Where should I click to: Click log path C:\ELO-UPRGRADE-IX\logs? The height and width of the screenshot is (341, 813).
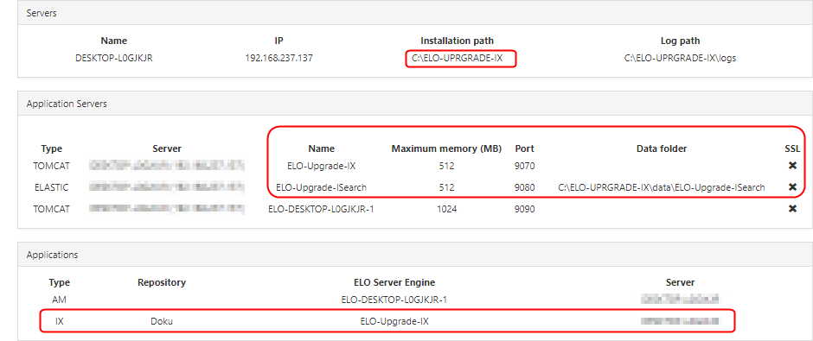[x=681, y=59]
